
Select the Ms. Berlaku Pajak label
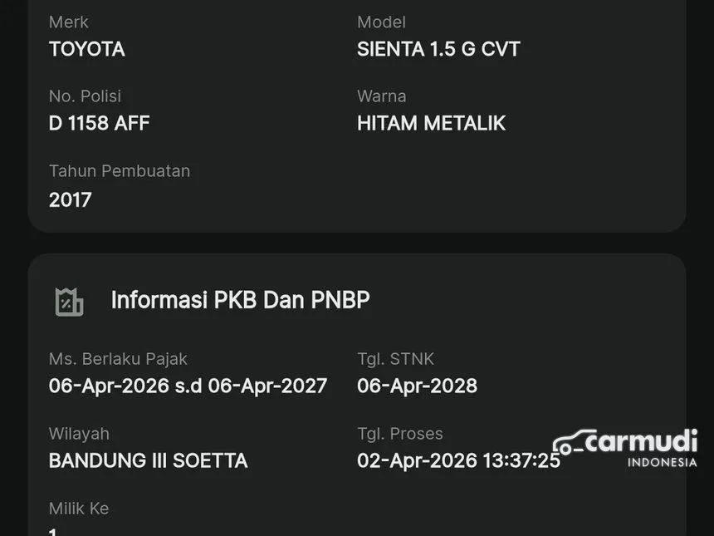(x=118, y=359)
